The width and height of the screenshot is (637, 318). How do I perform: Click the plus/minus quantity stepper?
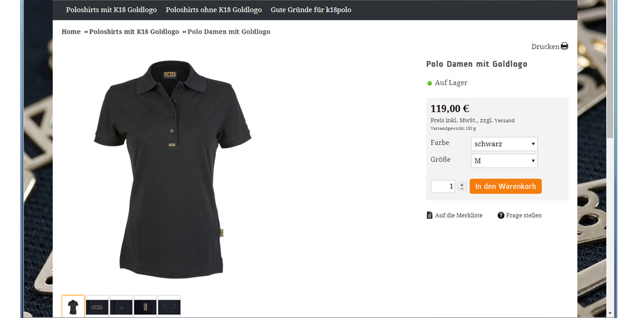(x=462, y=186)
